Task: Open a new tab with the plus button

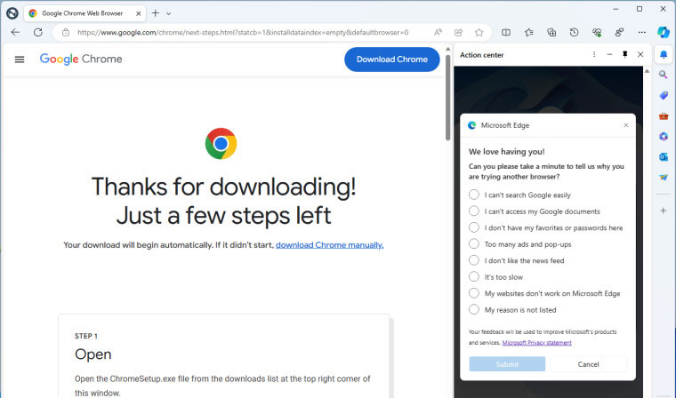Action: (x=156, y=13)
